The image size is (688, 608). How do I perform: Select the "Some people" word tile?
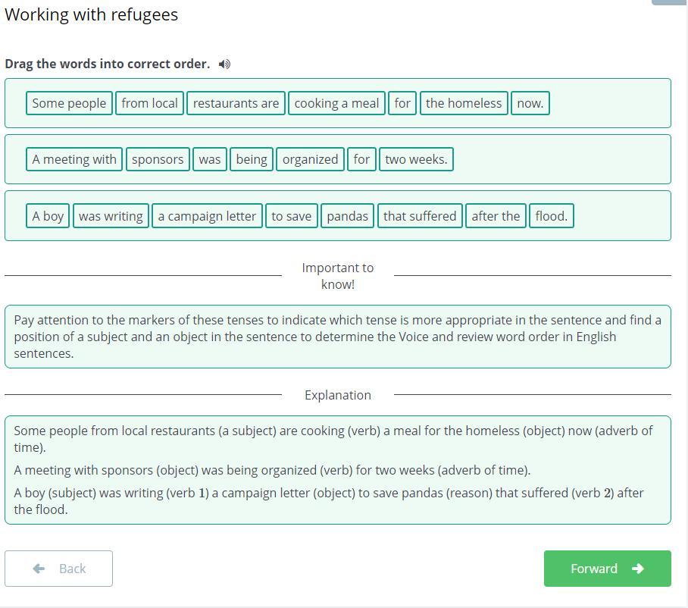coord(69,103)
